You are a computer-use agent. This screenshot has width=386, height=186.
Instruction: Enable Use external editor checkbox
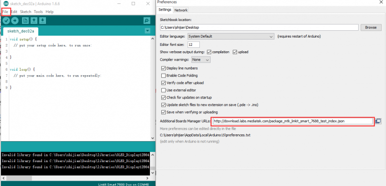pyautogui.click(x=163, y=90)
